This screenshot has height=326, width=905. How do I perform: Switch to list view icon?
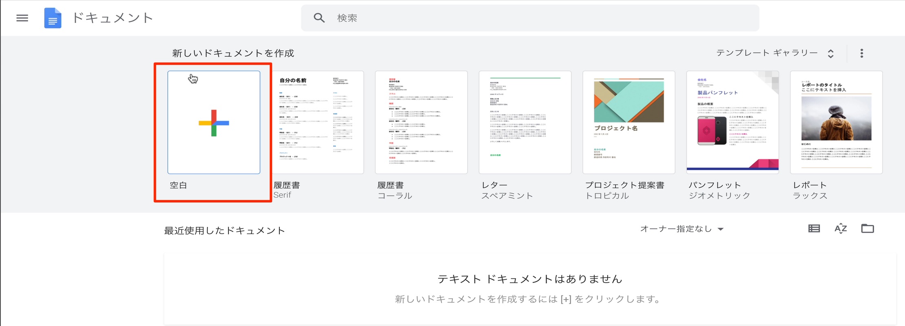(x=814, y=229)
